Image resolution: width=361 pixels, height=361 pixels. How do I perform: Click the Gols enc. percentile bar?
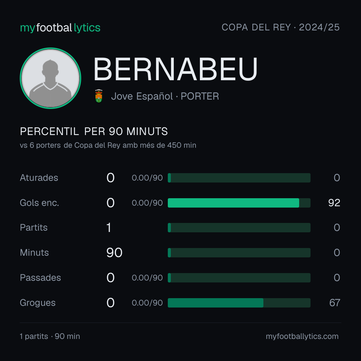[239, 203]
